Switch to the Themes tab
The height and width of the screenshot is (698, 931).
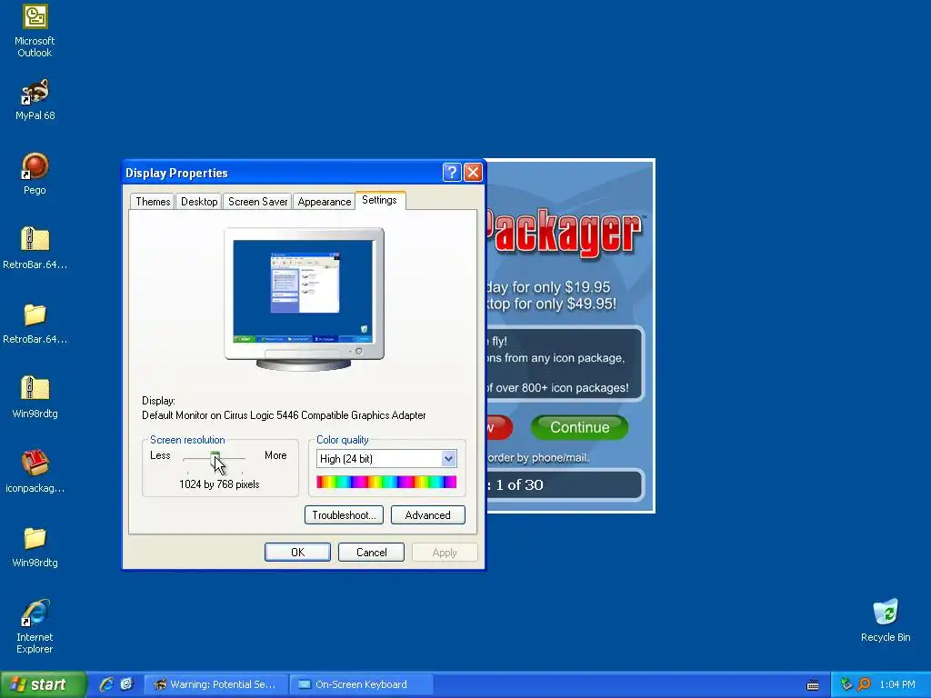[x=153, y=202]
